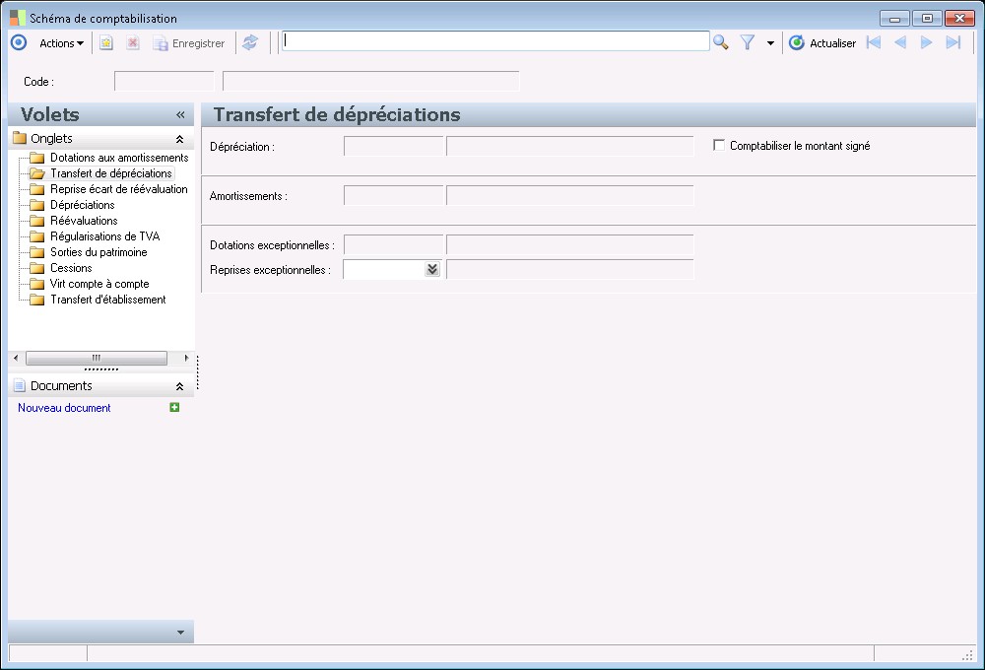985x670 pixels.
Task: Click the Dotations exceptionnelles description field
Action: coord(569,244)
